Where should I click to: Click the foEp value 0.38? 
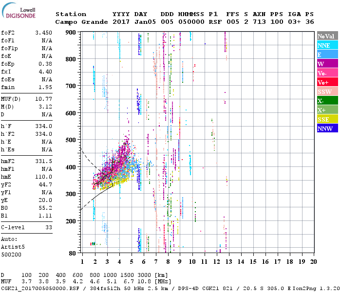coord(45,64)
